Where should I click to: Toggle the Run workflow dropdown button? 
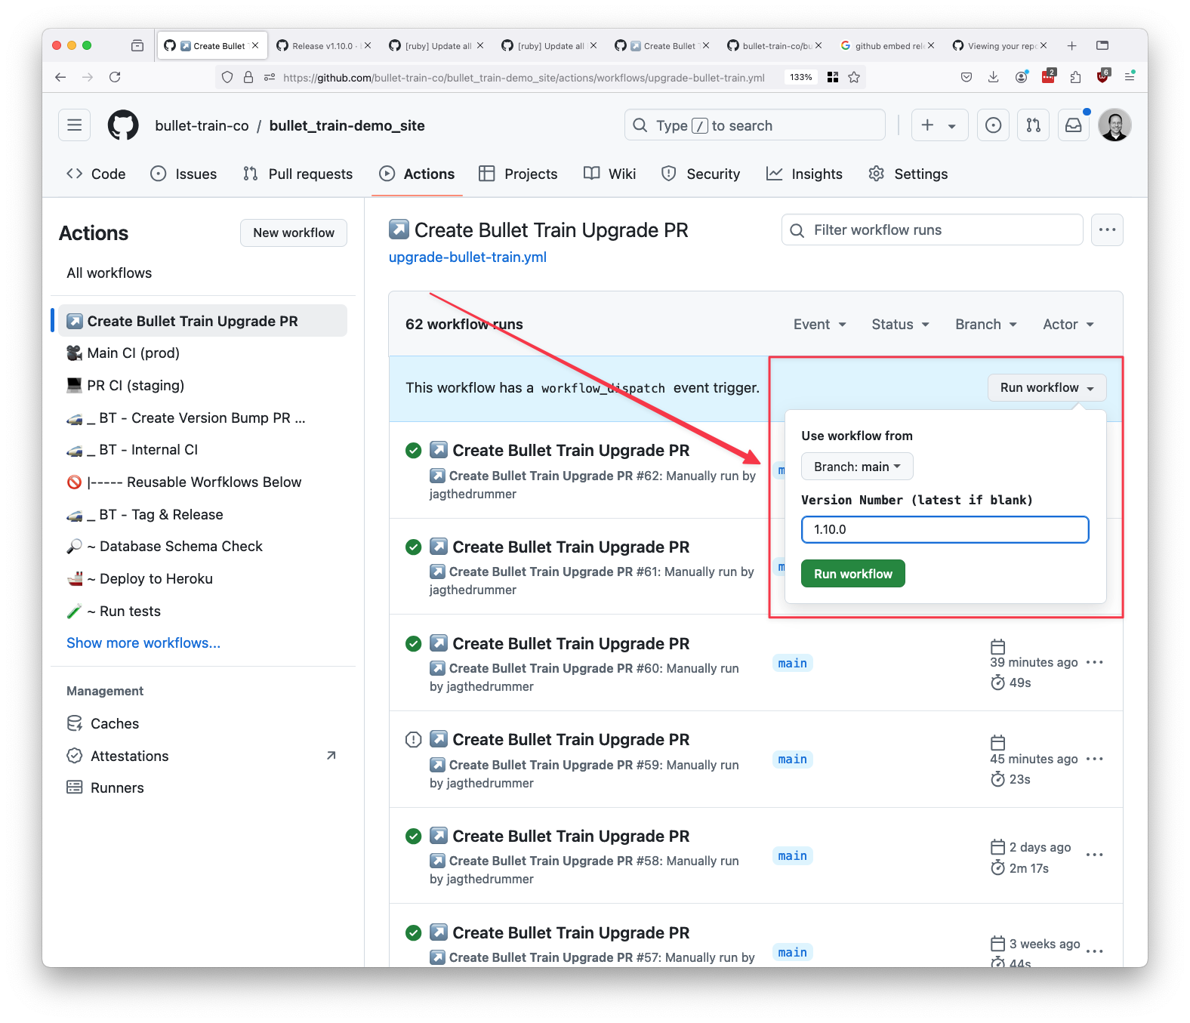(x=1047, y=387)
